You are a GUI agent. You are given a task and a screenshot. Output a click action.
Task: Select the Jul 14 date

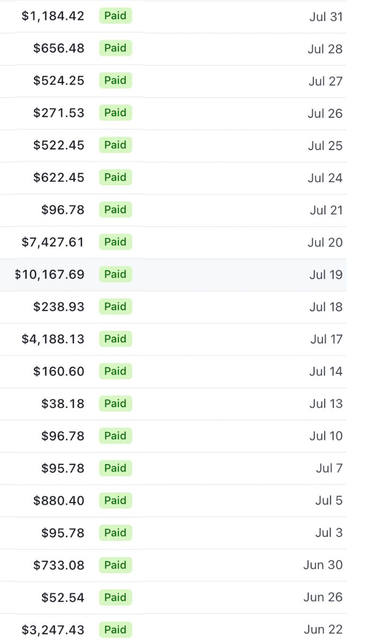tap(326, 371)
